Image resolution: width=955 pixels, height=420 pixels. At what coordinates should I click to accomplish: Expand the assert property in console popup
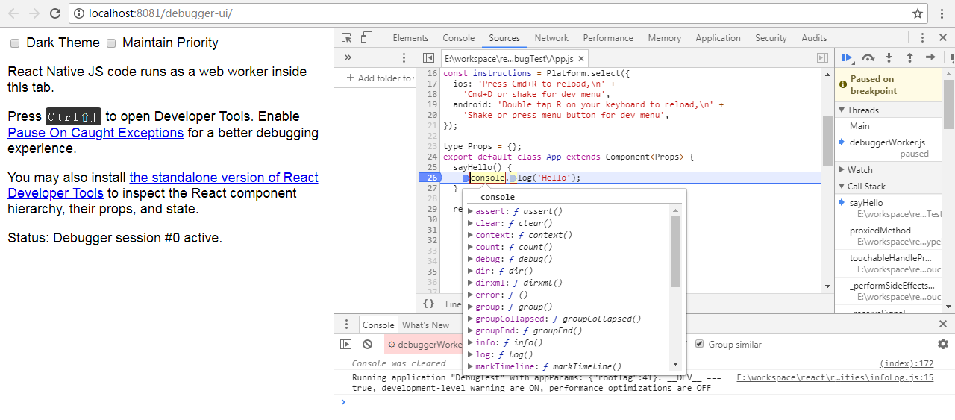tap(470, 212)
